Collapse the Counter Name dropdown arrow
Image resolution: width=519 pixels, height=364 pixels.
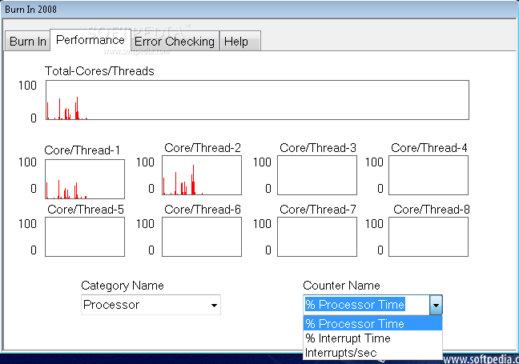(436, 305)
